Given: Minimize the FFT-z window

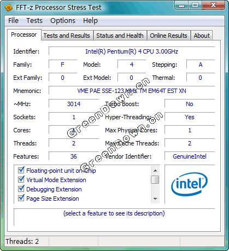Looking at the screenshot, I should point(181,5).
